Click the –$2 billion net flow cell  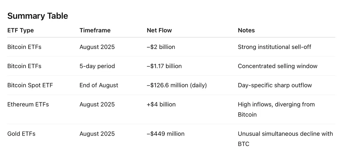point(161,47)
